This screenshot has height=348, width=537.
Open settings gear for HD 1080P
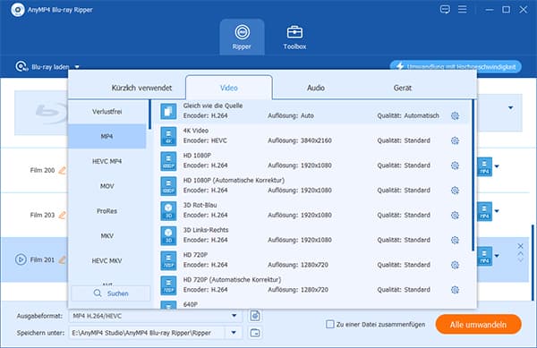coord(455,166)
